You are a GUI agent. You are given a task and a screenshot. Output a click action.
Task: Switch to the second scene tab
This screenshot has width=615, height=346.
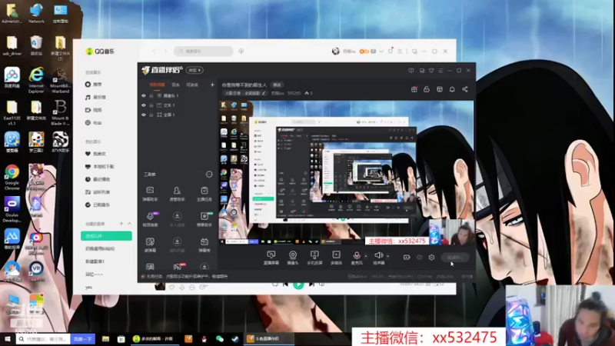[x=176, y=85]
